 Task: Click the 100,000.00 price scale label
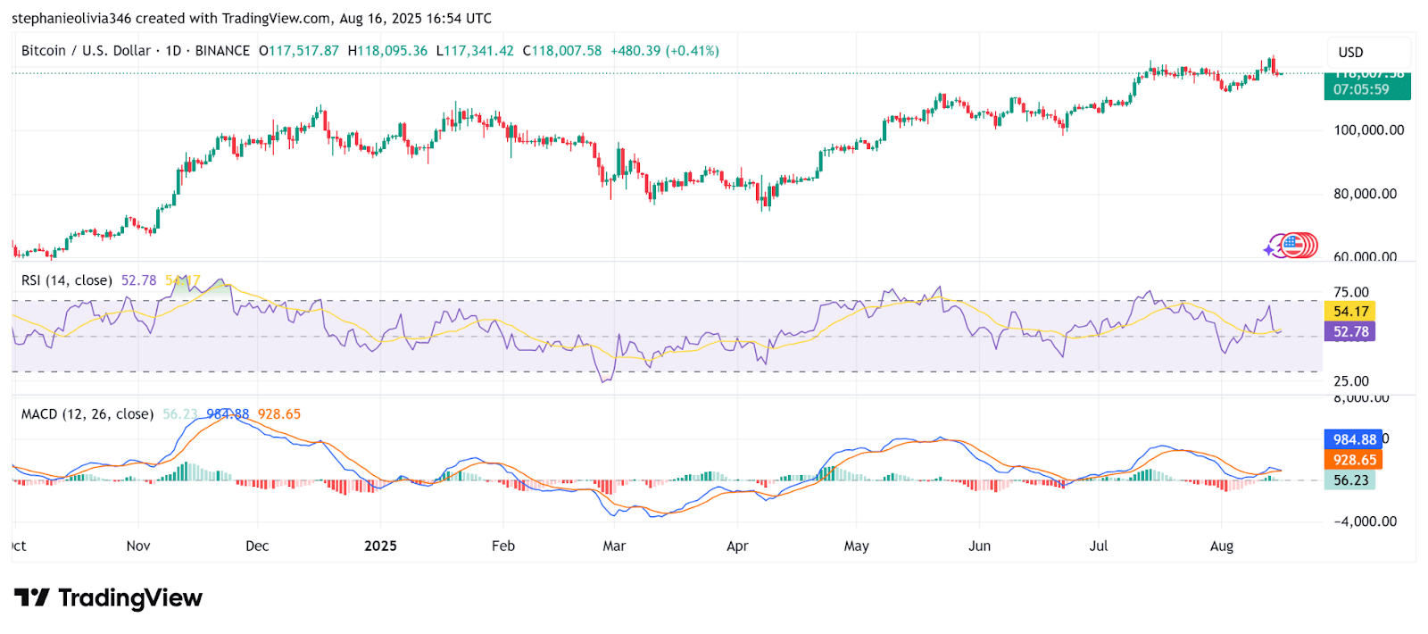pos(1368,130)
